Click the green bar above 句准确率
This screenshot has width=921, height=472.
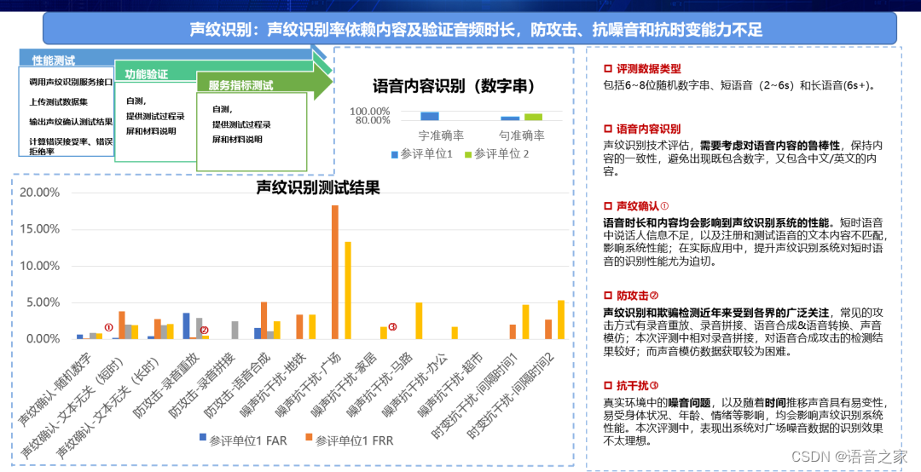click(533, 117)
